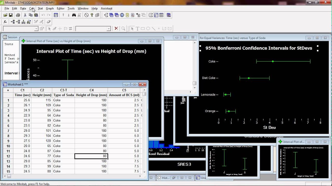Click the Coke label in the StDevs plot

pyautogui.click(x=212, y=61)
